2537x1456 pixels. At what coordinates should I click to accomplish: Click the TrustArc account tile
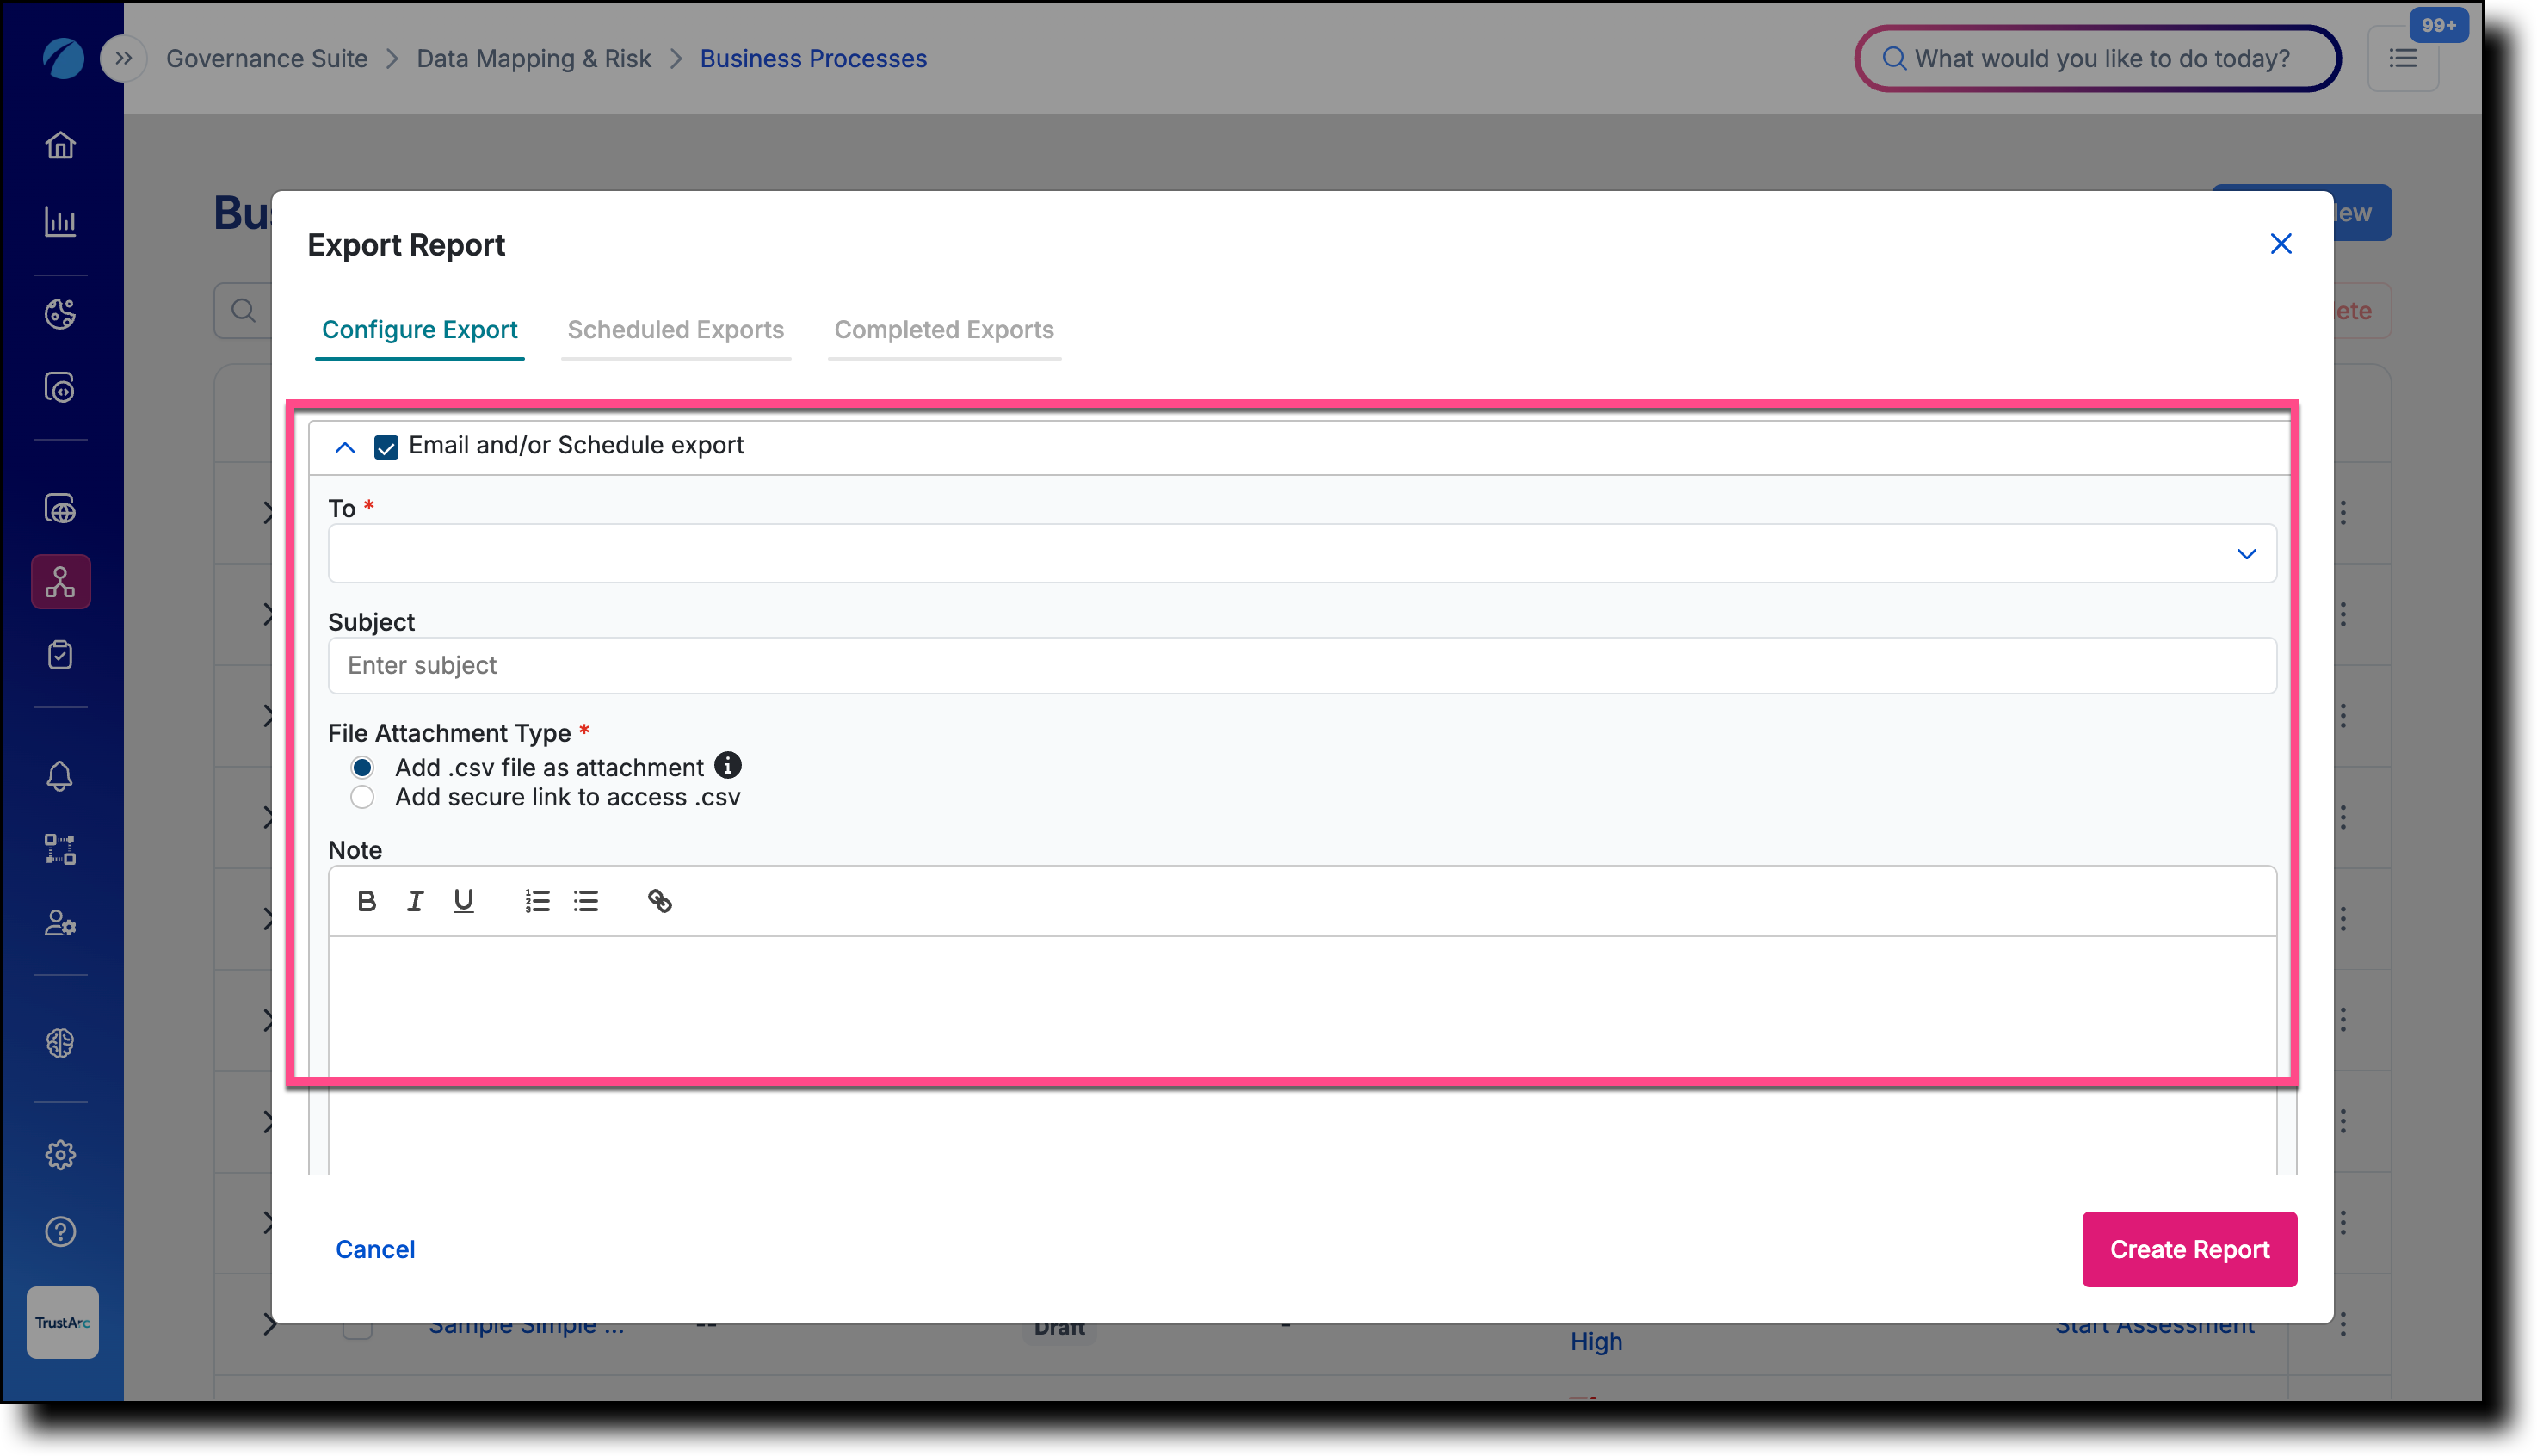(x=62, y=1322)
